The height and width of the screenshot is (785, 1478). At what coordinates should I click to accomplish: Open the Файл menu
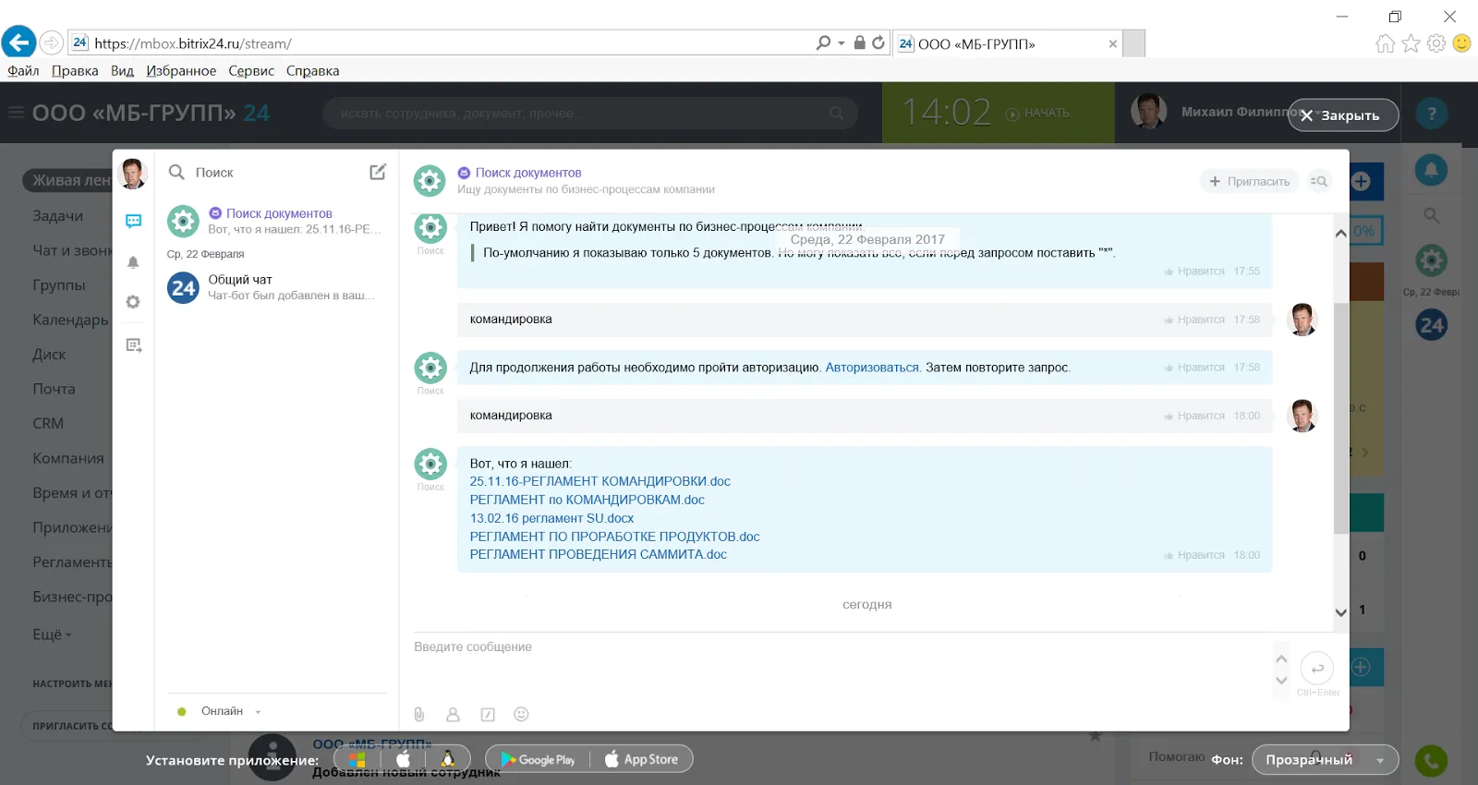23,71
